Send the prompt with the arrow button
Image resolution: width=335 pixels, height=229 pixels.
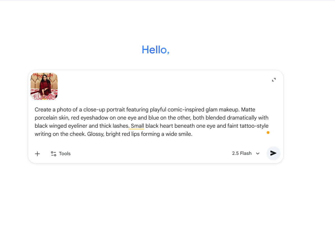[273, 153]
